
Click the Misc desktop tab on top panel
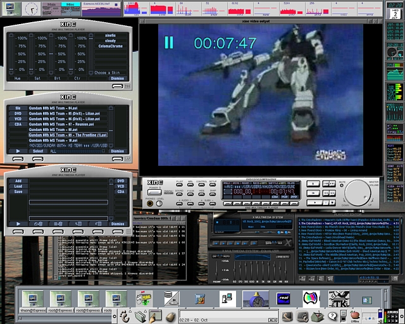(70, 4)
